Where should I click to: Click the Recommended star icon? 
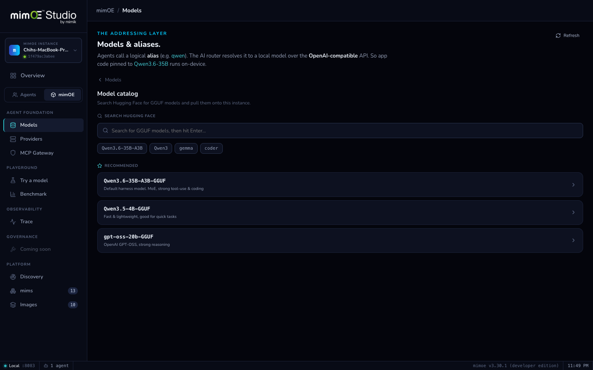tap(100, 166)
